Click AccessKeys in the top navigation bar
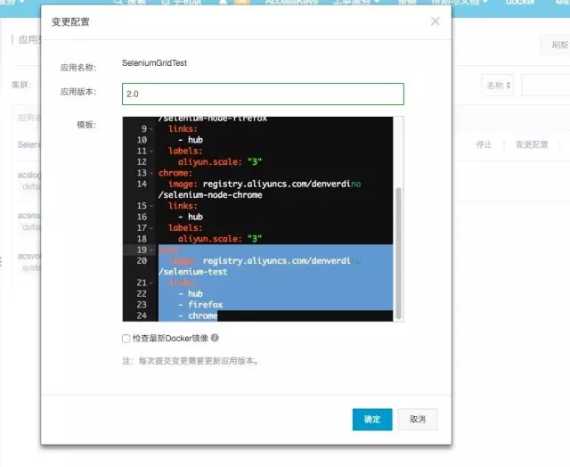The width and height of the screenshot is (570, 467). [291, 2]
